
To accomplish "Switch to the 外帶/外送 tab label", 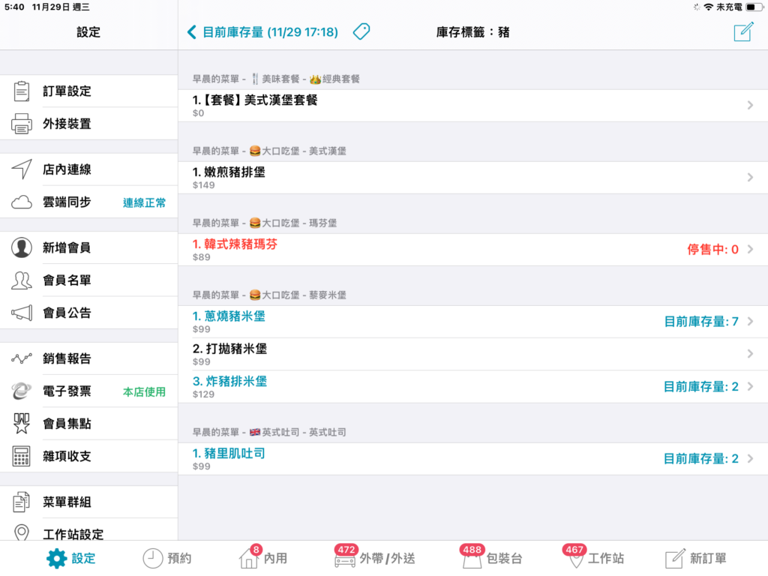I will pyautogui.click(x=387, y=558).
